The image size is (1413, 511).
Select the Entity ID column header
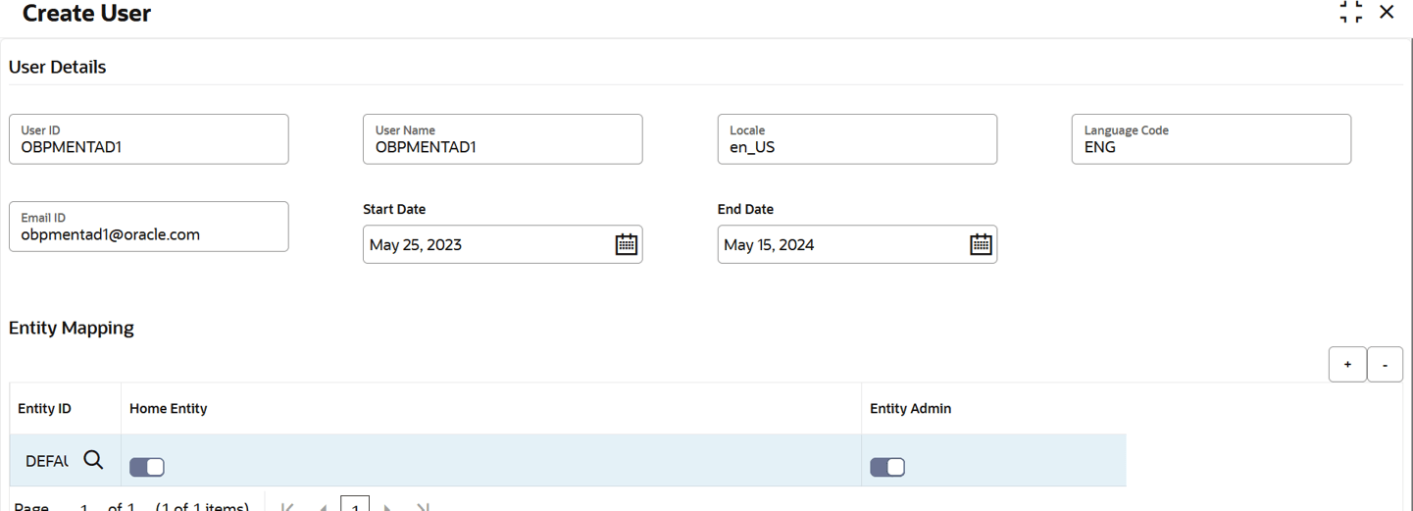[45, 408]
